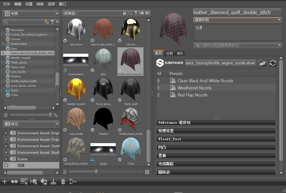Click the apply-material-to-nodes diamond icon
Viewport: 286px width, 193px height.
pyautogui.click(x=44, y=181)
